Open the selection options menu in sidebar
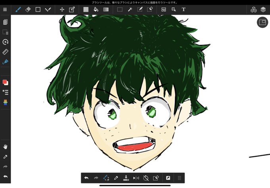This screenshot has width=270, height=188. point(5,32)
